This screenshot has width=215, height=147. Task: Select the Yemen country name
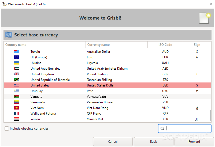click(x=35, y=119)
